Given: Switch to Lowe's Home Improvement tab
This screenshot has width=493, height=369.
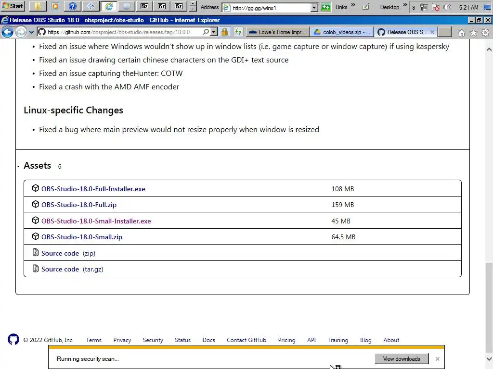Looking at the screenshot, I should click(277, 32).
